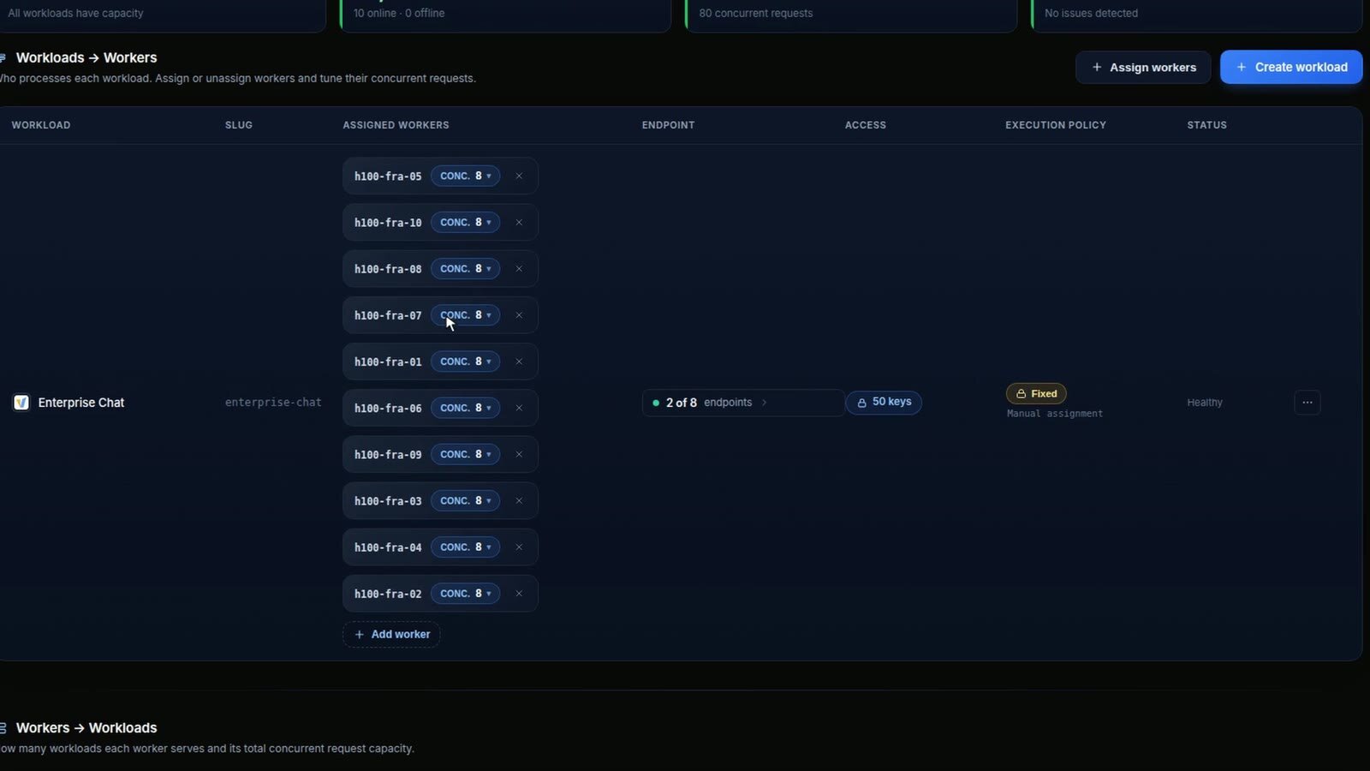
Task: Open concurrency dropdown for h100-fra-03
Action: click(465, 500)
